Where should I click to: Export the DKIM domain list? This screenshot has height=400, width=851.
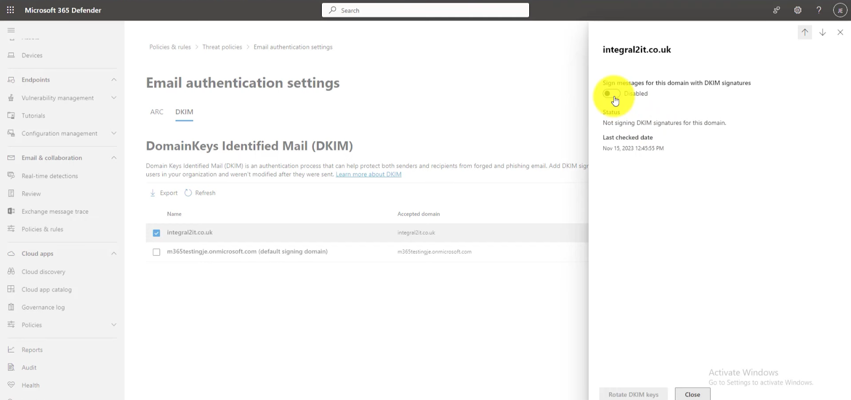163,193
